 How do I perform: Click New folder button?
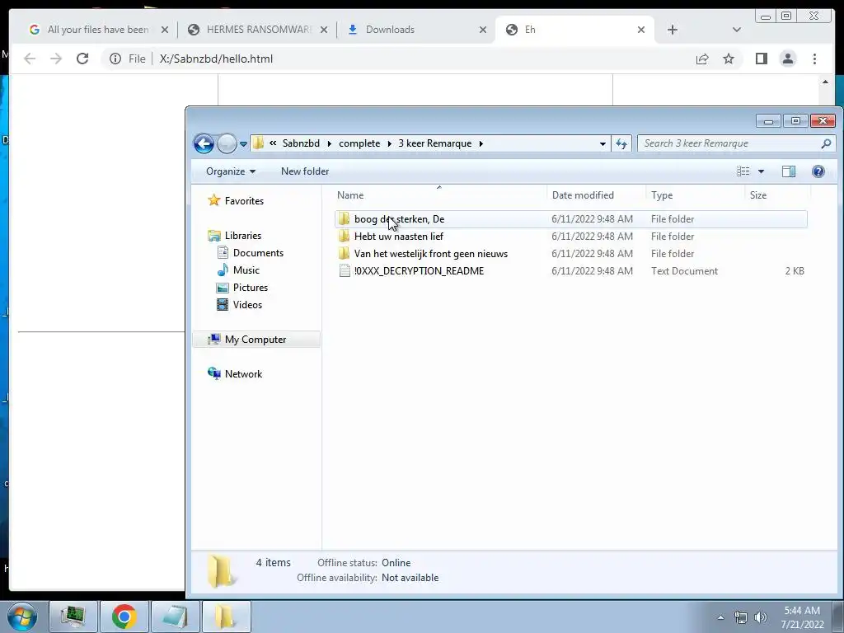click(x=305, y=171)
